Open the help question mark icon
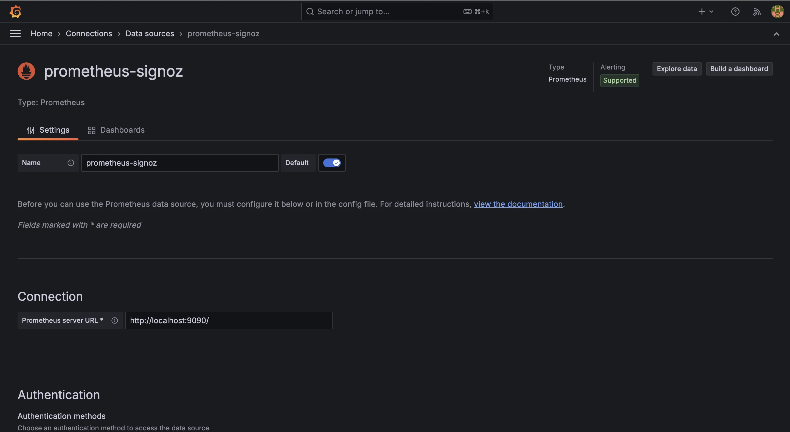 click(x=735, y=12)
